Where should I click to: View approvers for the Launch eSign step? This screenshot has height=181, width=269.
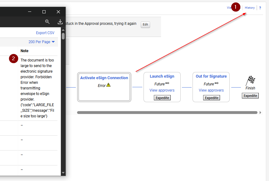coord(162,90)
